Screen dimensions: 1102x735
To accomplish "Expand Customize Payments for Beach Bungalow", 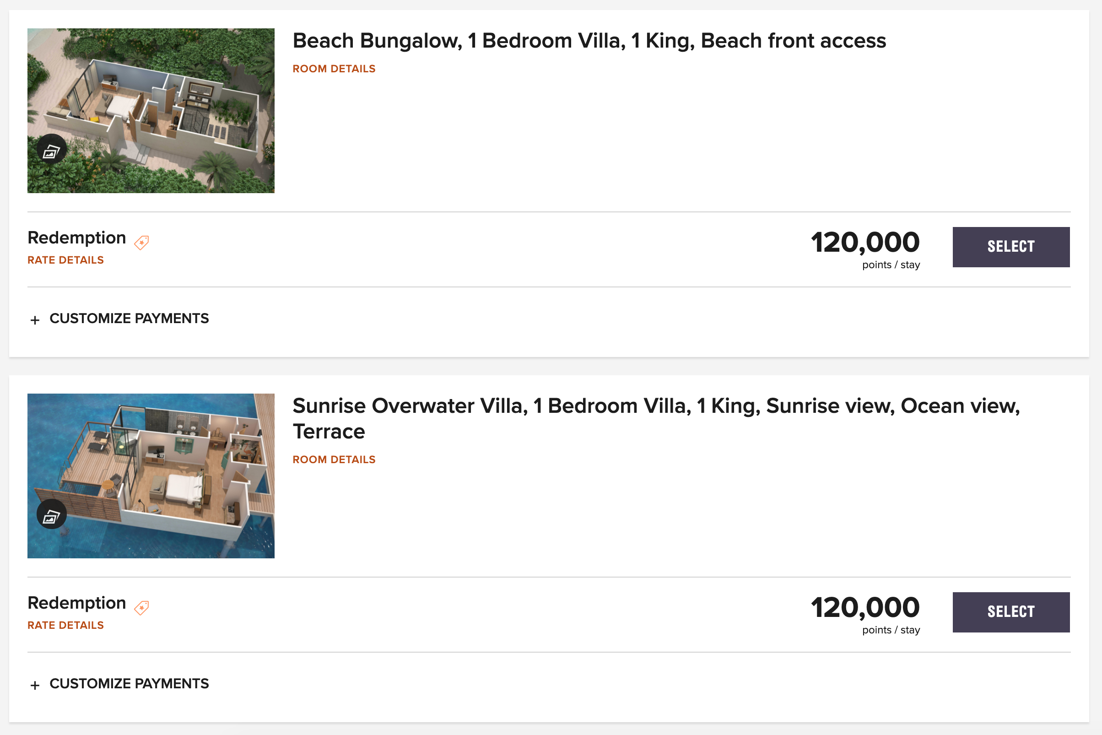I will pos(119,319).
